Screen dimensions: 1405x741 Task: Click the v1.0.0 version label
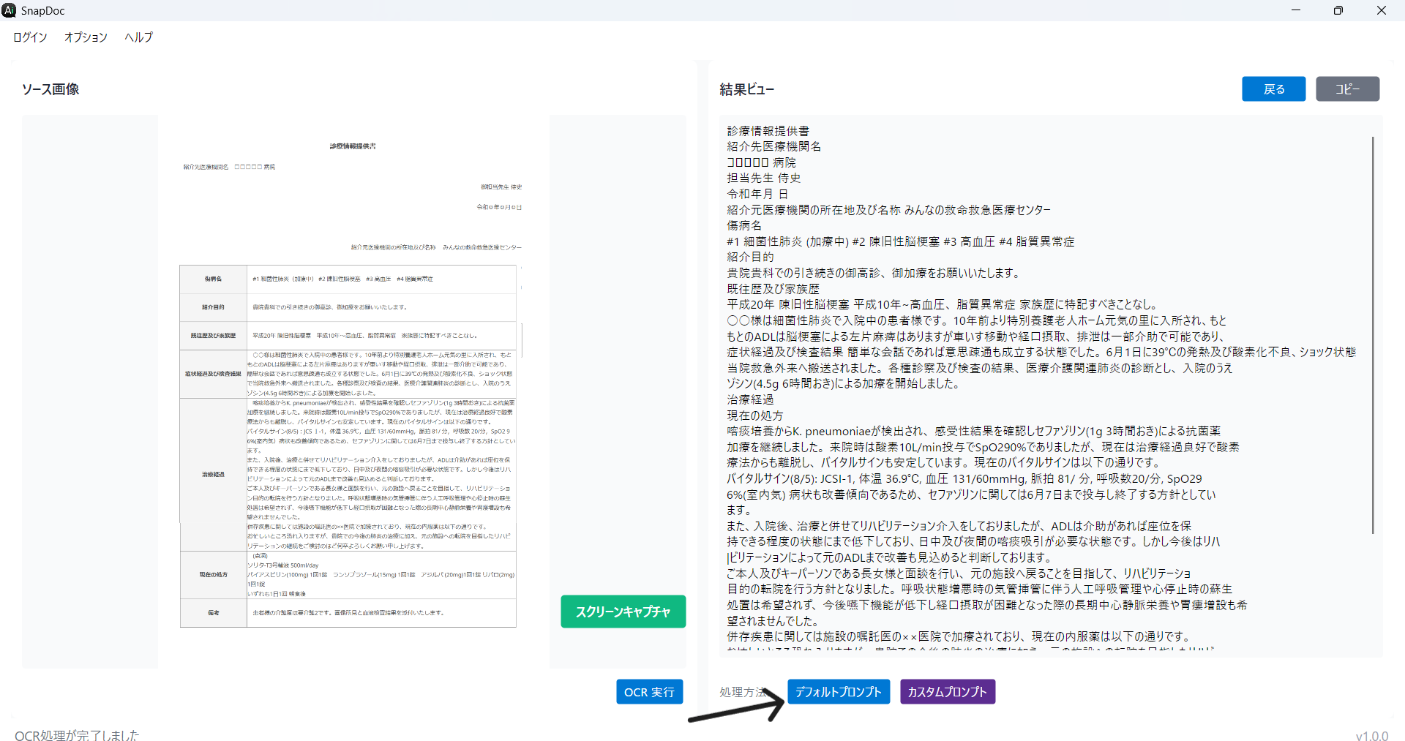[1371, 736]
